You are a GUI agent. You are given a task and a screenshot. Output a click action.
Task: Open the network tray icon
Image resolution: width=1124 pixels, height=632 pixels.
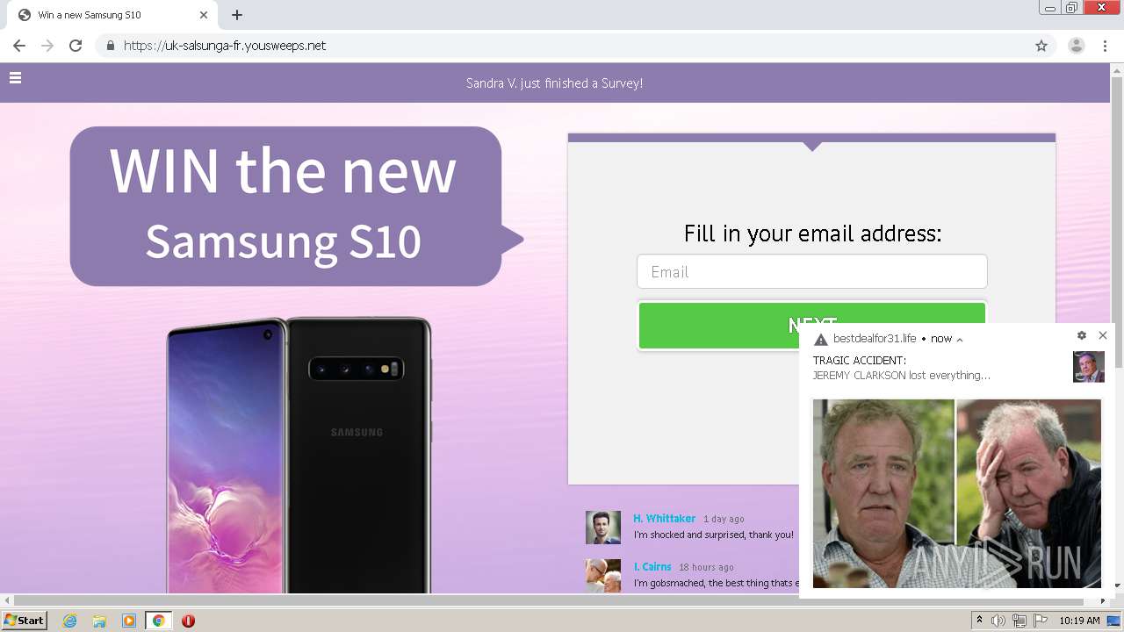pyautogui.click(x=1020, y=621)
